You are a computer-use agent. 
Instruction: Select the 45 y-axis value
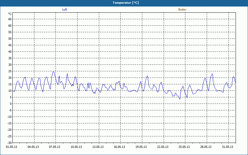[x=10, y=45]
